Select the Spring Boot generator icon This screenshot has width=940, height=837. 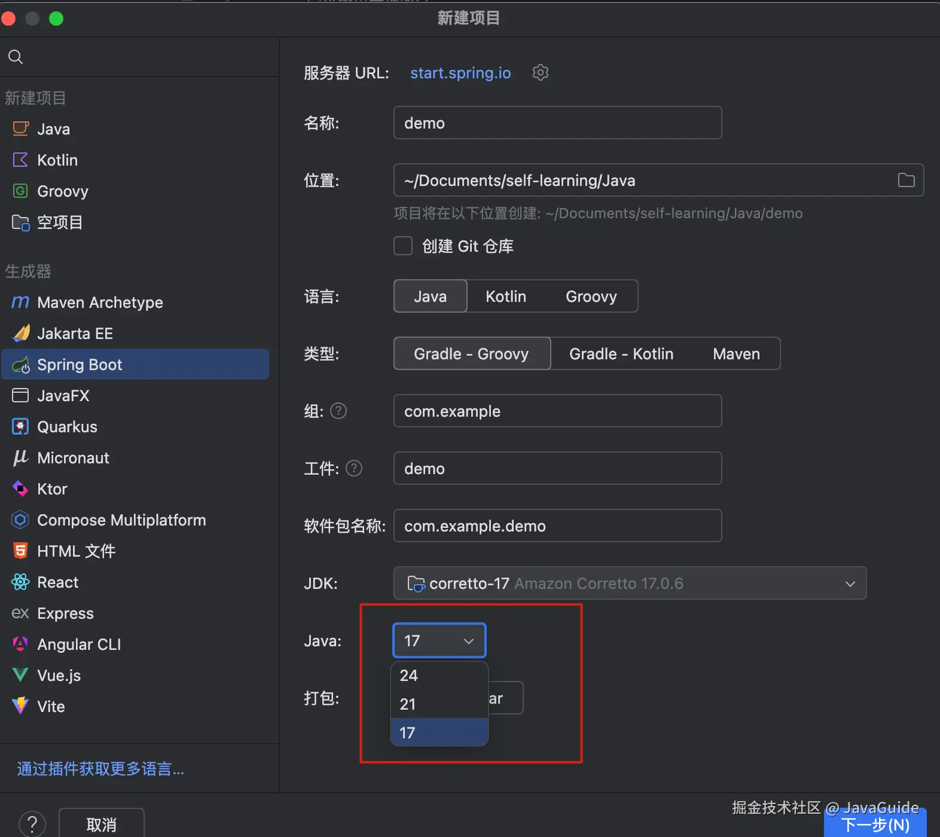point(20,365)
